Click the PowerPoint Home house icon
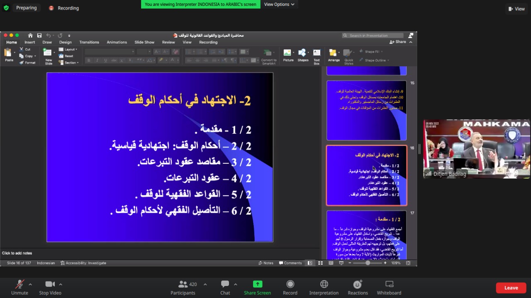Screen dimensions: 531x298 click(x=30, y=36)
